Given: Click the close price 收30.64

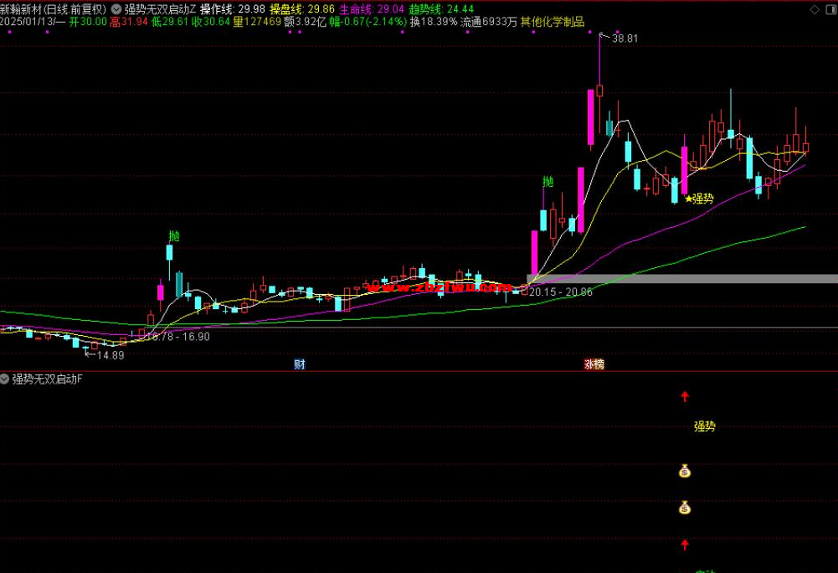Looking at the screenshot, I should (x=211, y=22).
